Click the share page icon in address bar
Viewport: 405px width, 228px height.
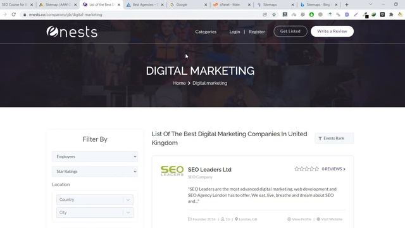pos(265,15)
